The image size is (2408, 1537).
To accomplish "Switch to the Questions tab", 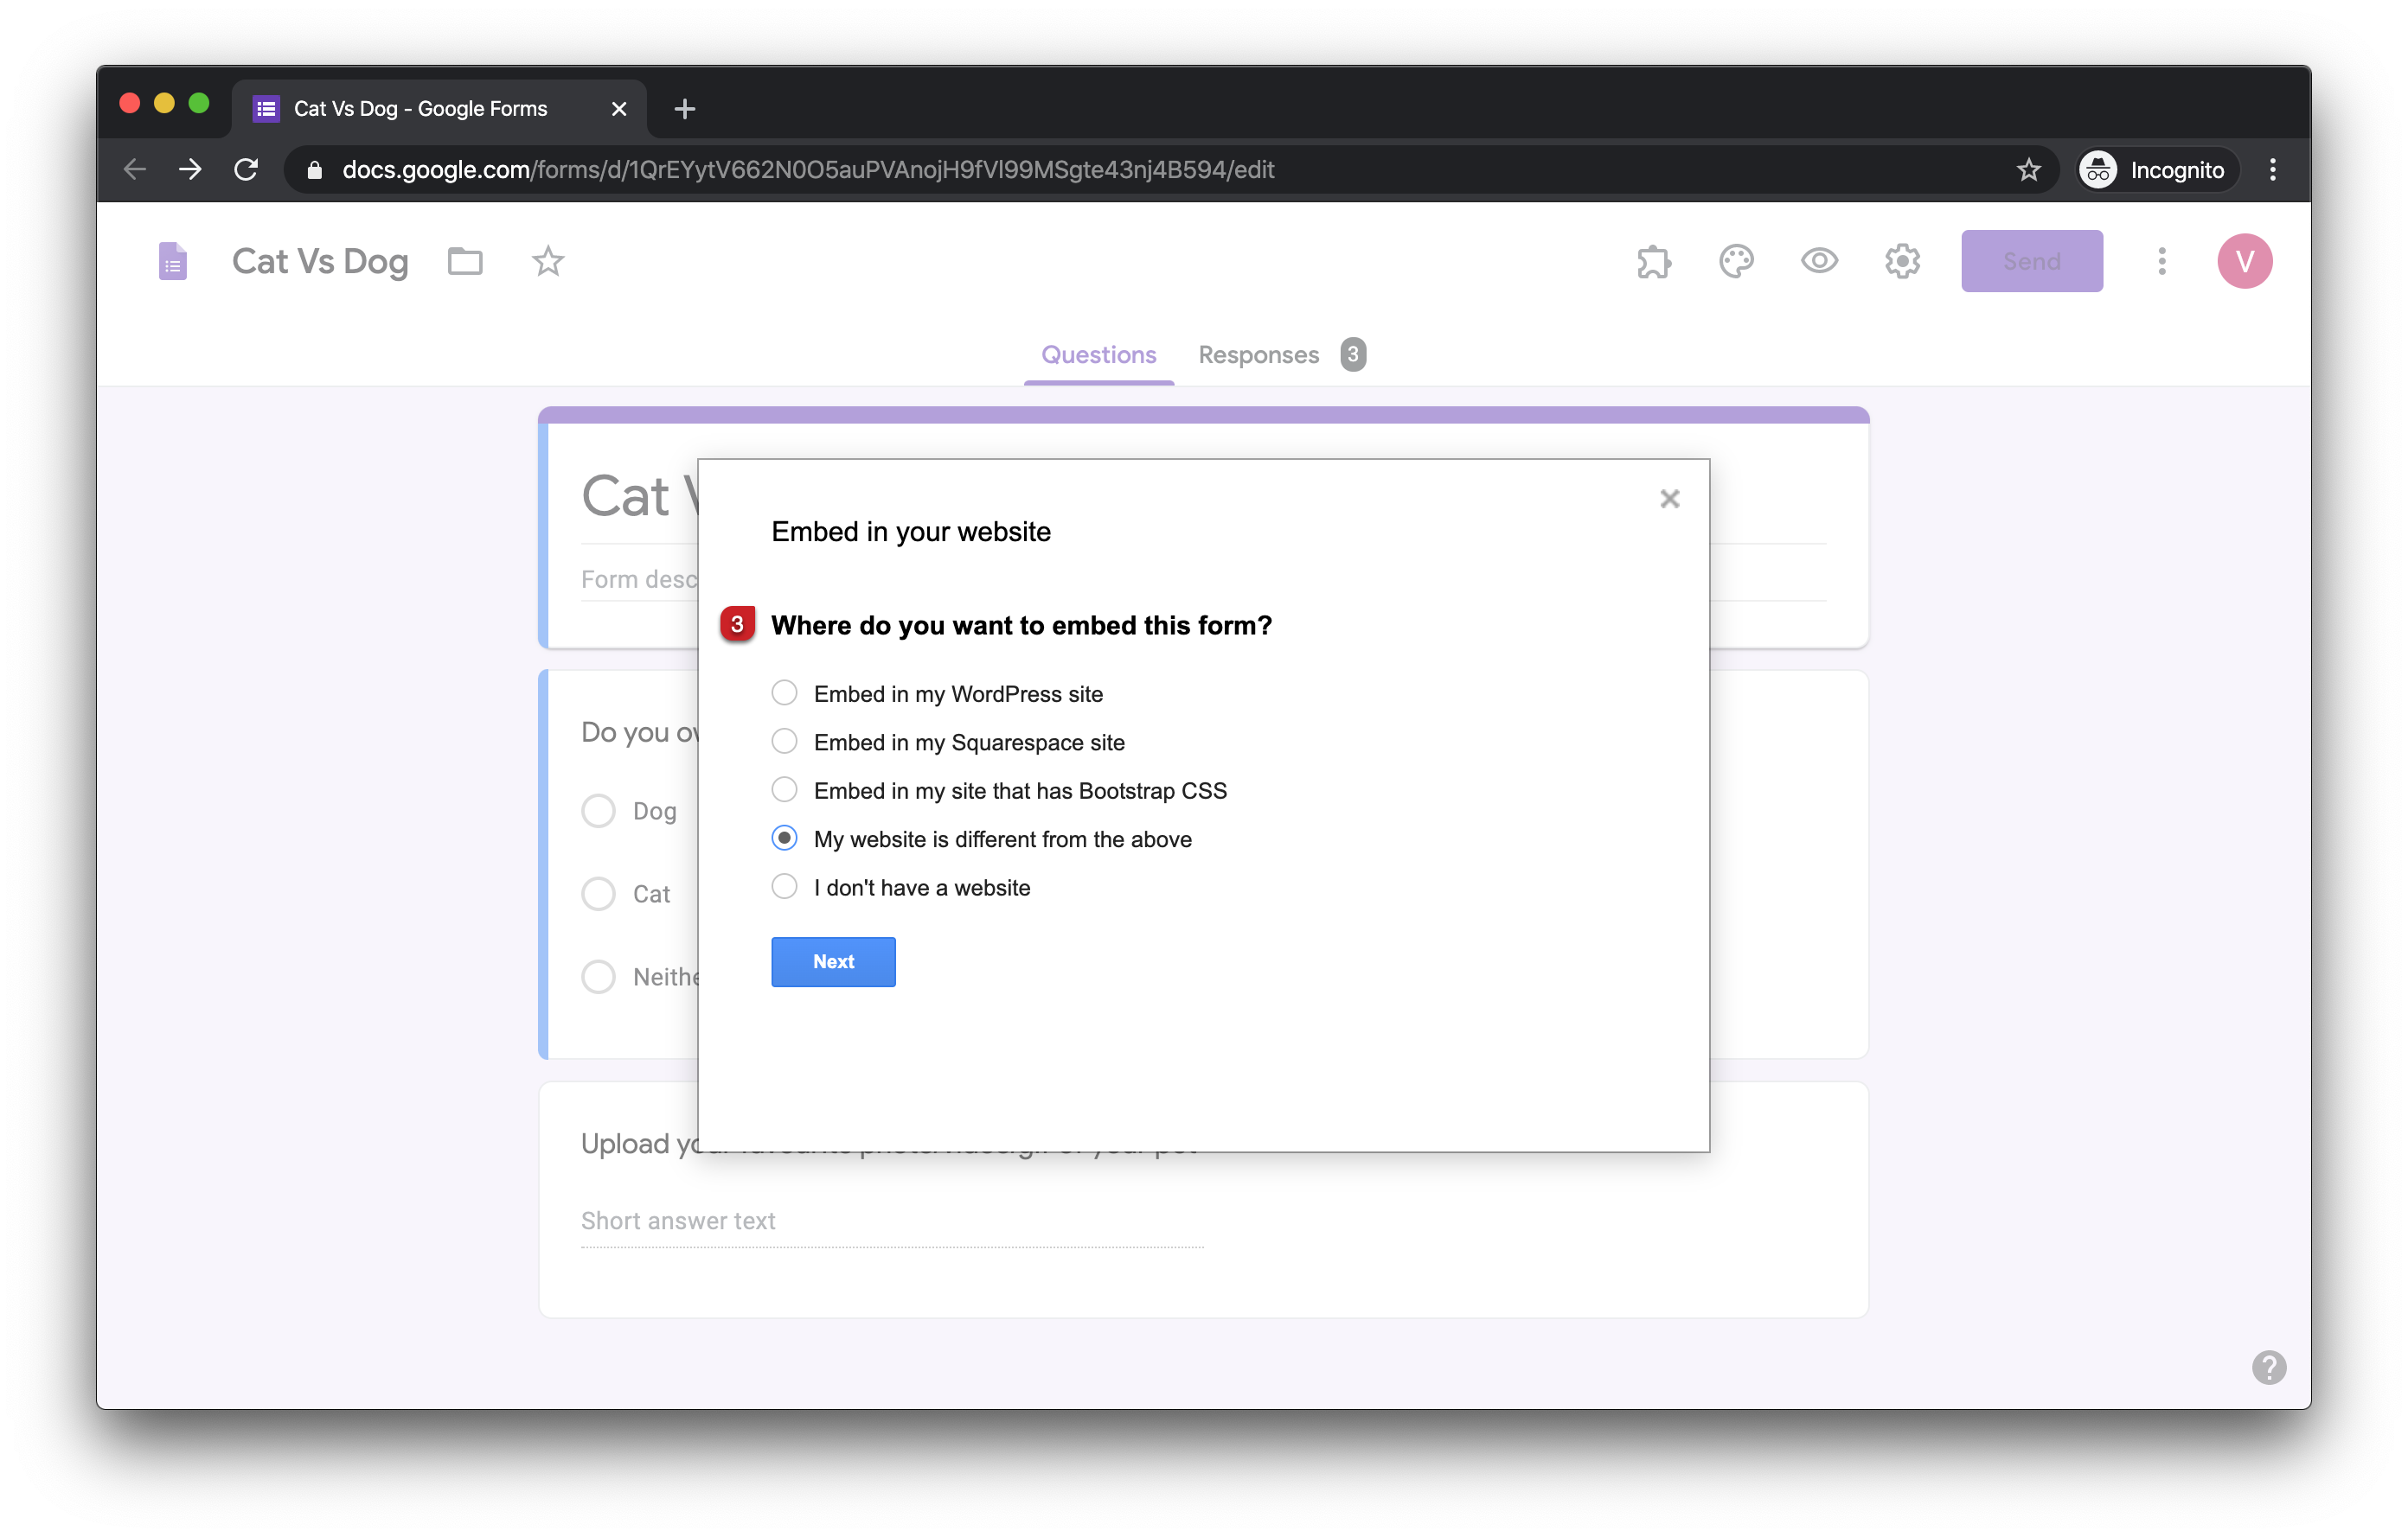I will click(1098, 354).
